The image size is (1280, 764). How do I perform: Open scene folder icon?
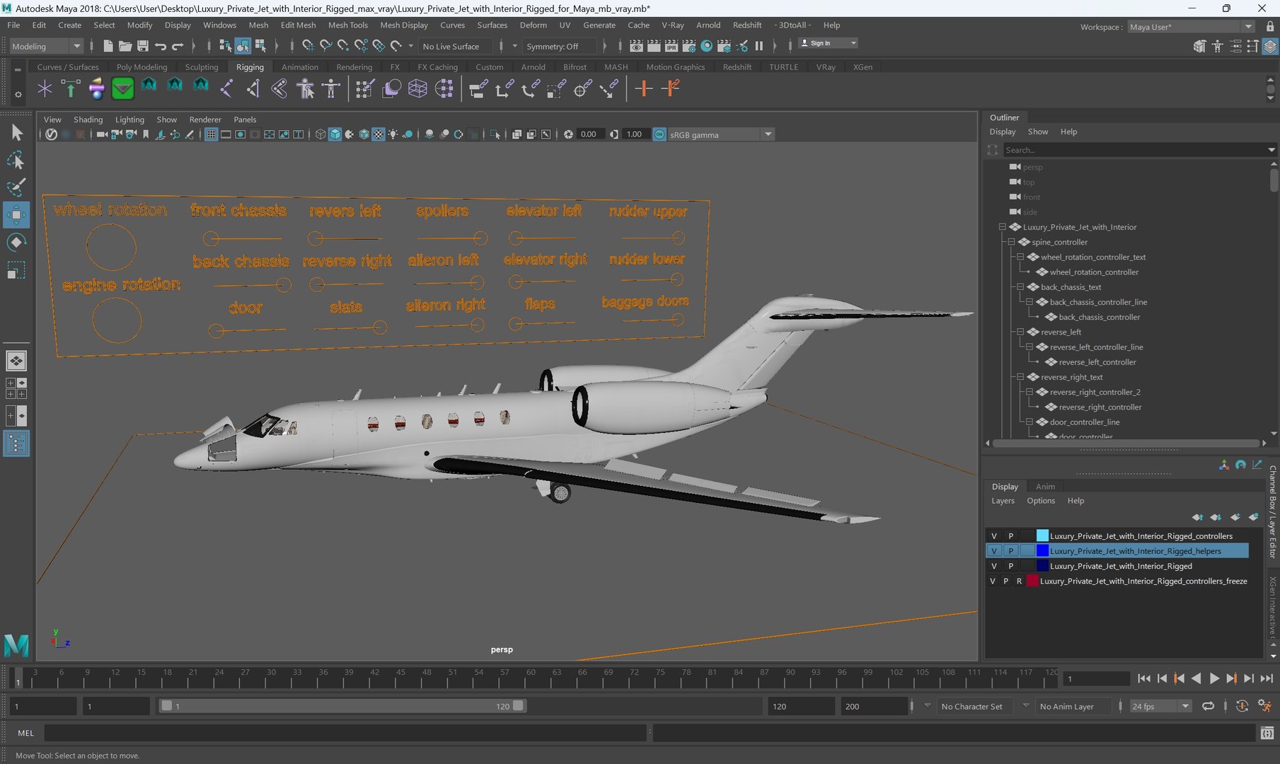click(125, 46)
